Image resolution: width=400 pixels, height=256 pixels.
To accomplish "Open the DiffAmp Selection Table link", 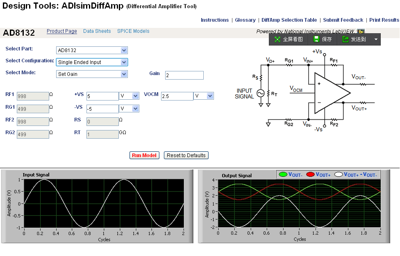I will (x=289, y=20).
